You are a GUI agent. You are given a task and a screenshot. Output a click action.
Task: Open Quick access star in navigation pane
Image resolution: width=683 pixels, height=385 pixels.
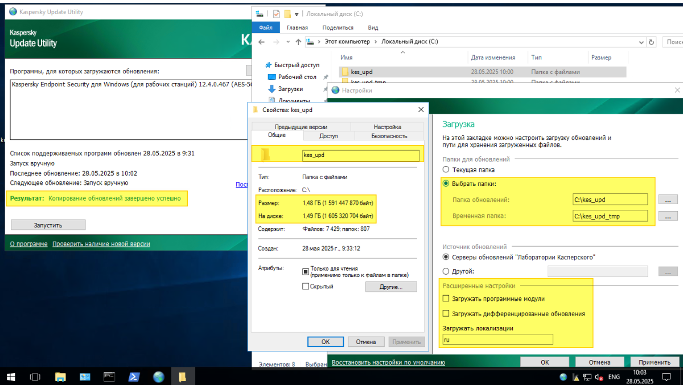coord(268,65)
